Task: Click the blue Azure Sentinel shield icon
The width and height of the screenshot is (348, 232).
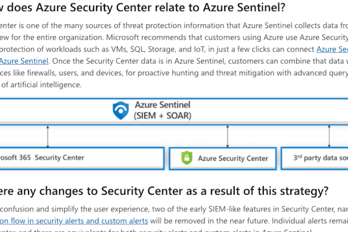Action: [120, 110]
